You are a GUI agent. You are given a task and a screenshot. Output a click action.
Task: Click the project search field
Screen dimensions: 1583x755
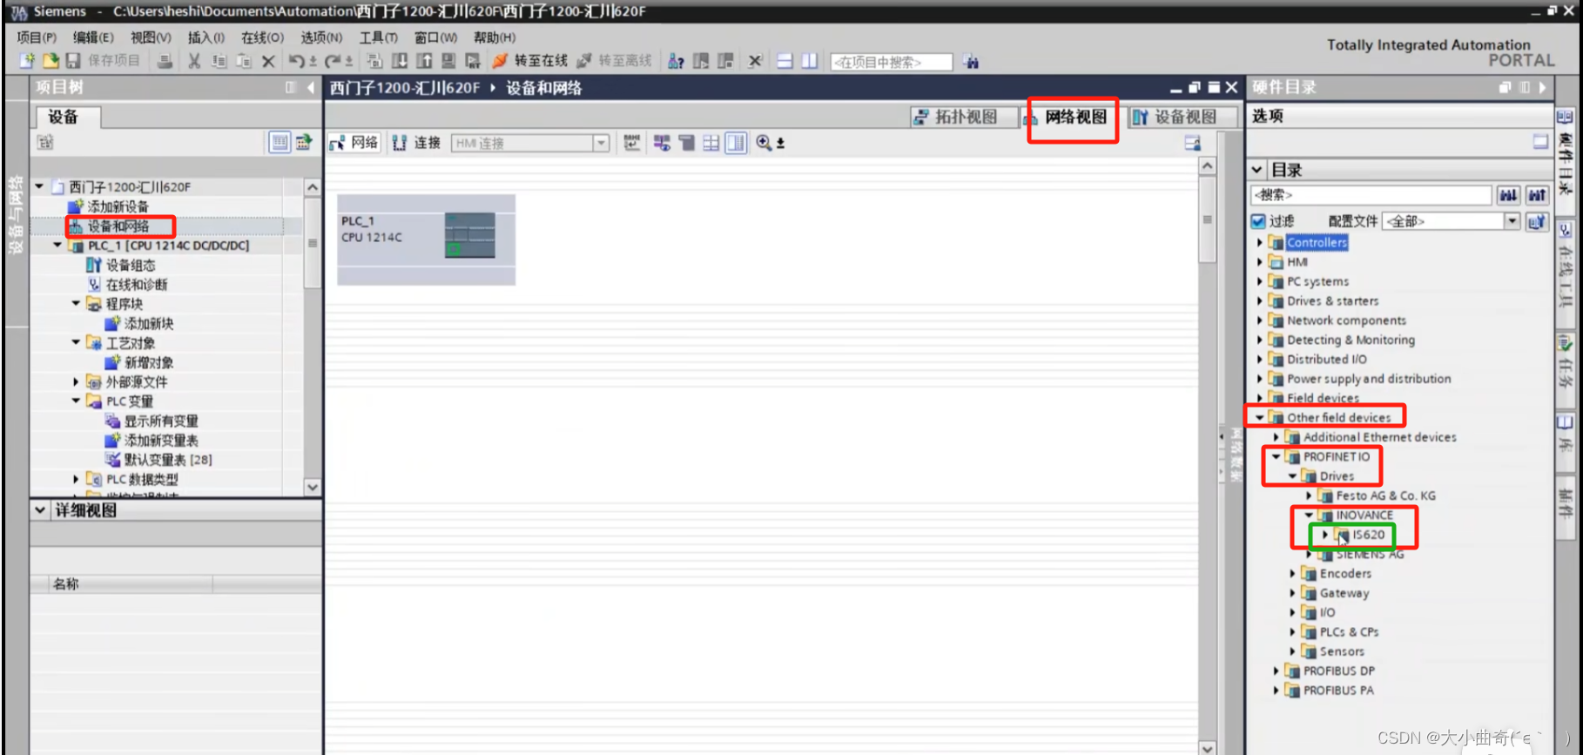[891, 62]
